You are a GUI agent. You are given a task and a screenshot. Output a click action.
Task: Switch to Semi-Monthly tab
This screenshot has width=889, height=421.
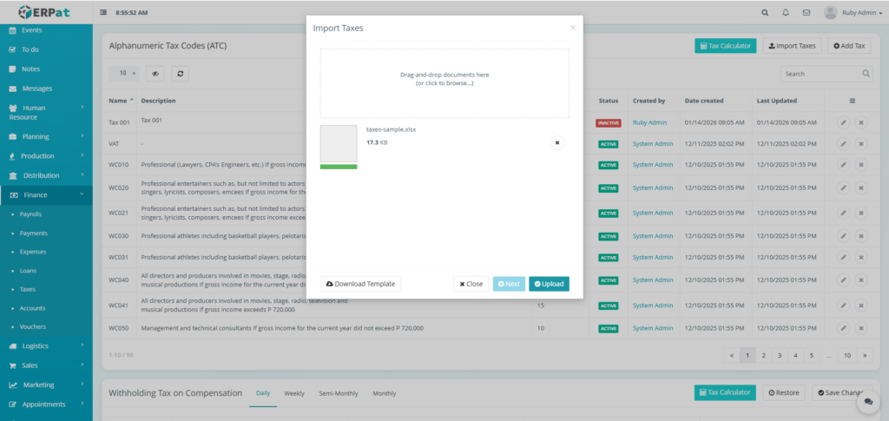(338, 393)
